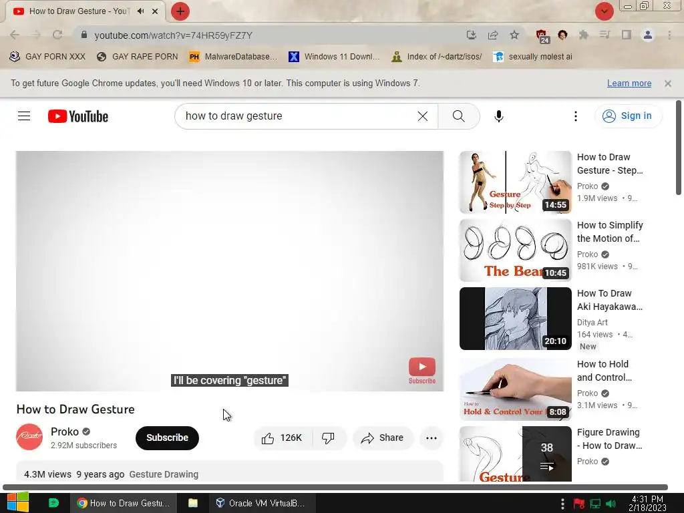This screenshot has height=513, width=684.
Task: Open the Proko channel avatar
Action: pos(29,437)
